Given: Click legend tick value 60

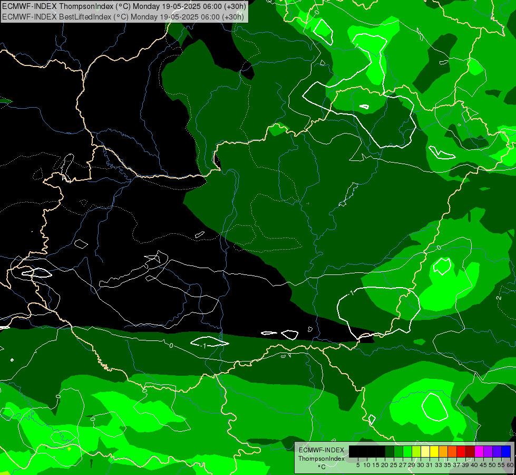Looking at the screenshot, I should (x=510, y=465).
